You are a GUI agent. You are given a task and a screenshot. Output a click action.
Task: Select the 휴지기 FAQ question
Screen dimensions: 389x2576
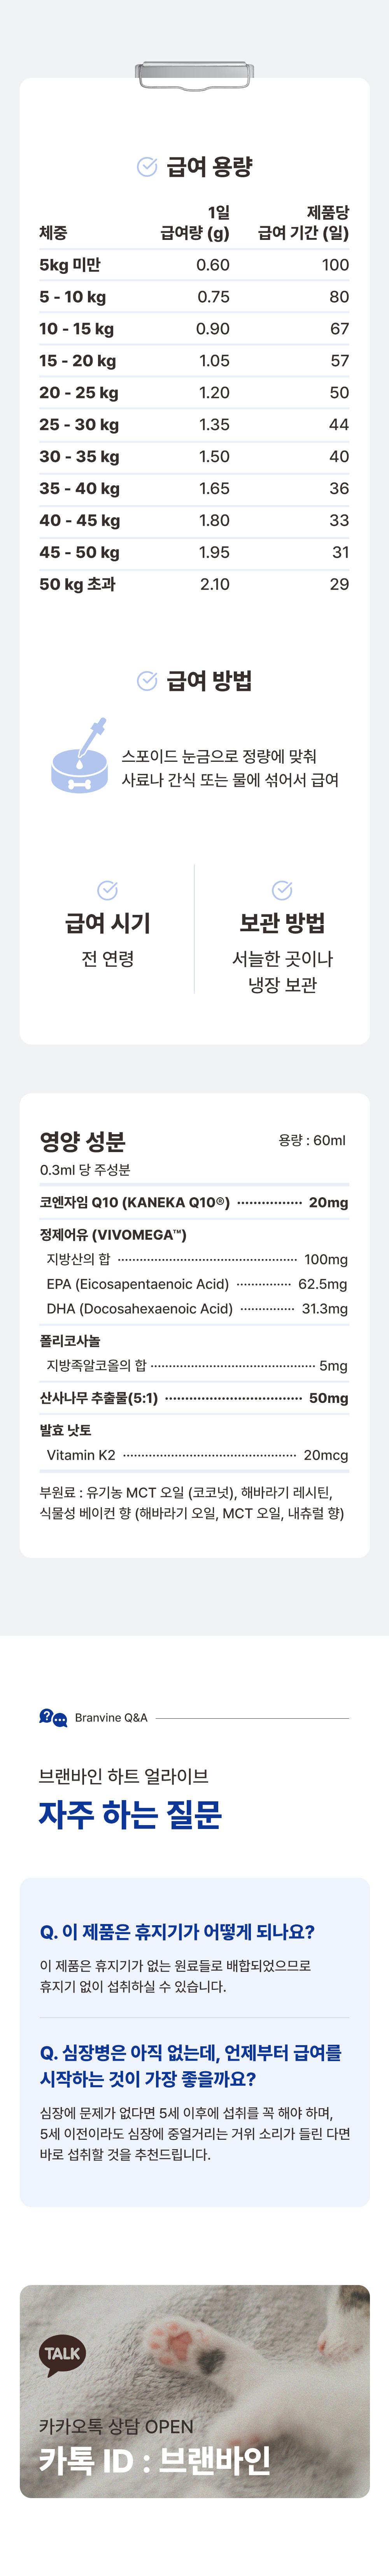[x=177, y=1931]
